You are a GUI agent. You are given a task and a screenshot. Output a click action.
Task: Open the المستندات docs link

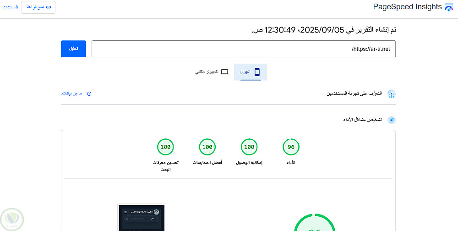pos(10,7)
